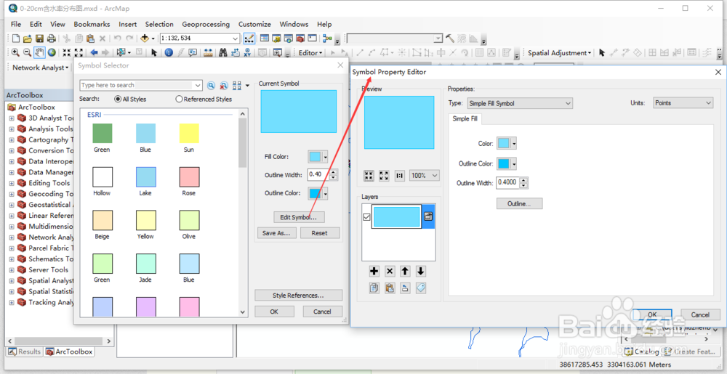Select the Referenced Styles radio button
The image size is (727, 374).
click(x=179, y=99)
